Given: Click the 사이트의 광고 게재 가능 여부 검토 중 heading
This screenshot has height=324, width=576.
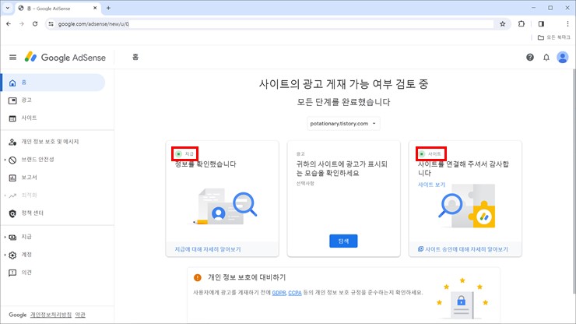Looking at the screenshot, I should [343, 84].
